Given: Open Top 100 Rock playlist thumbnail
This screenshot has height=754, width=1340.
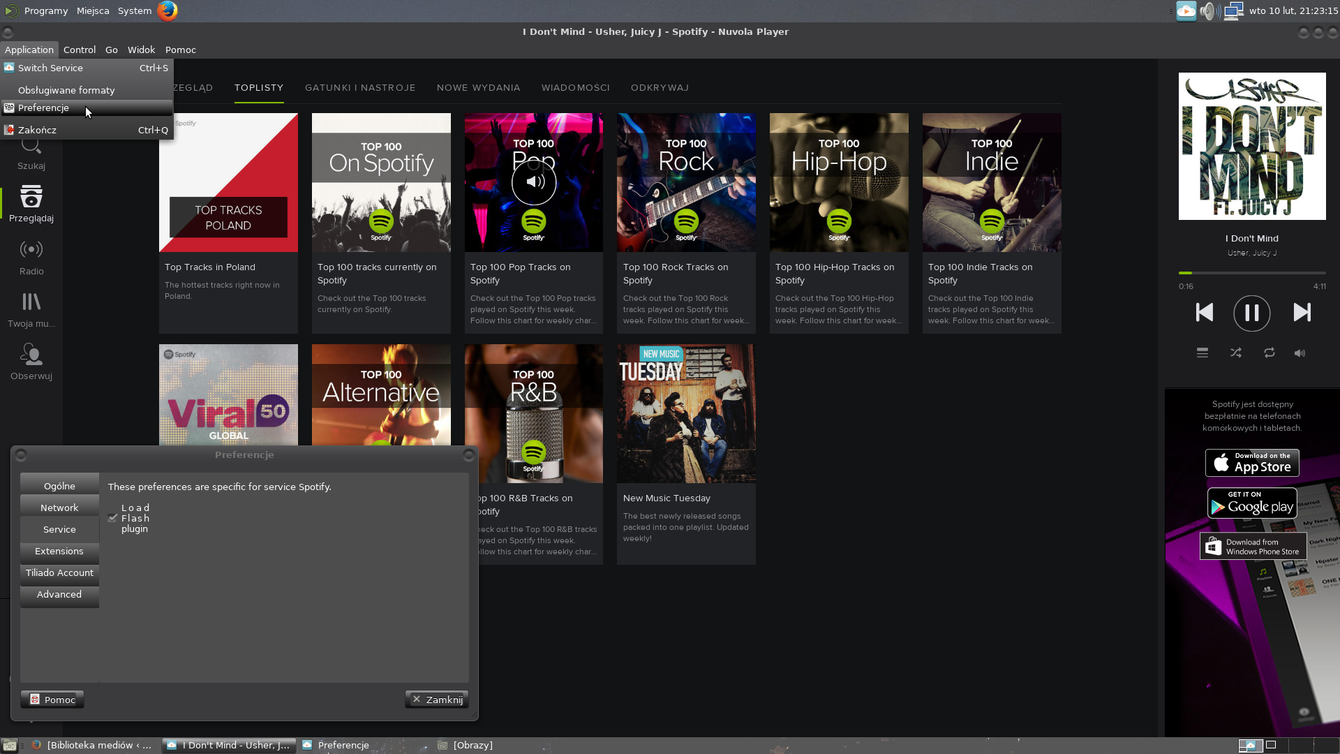Looking at the screenshot, I should click(686, 182).
